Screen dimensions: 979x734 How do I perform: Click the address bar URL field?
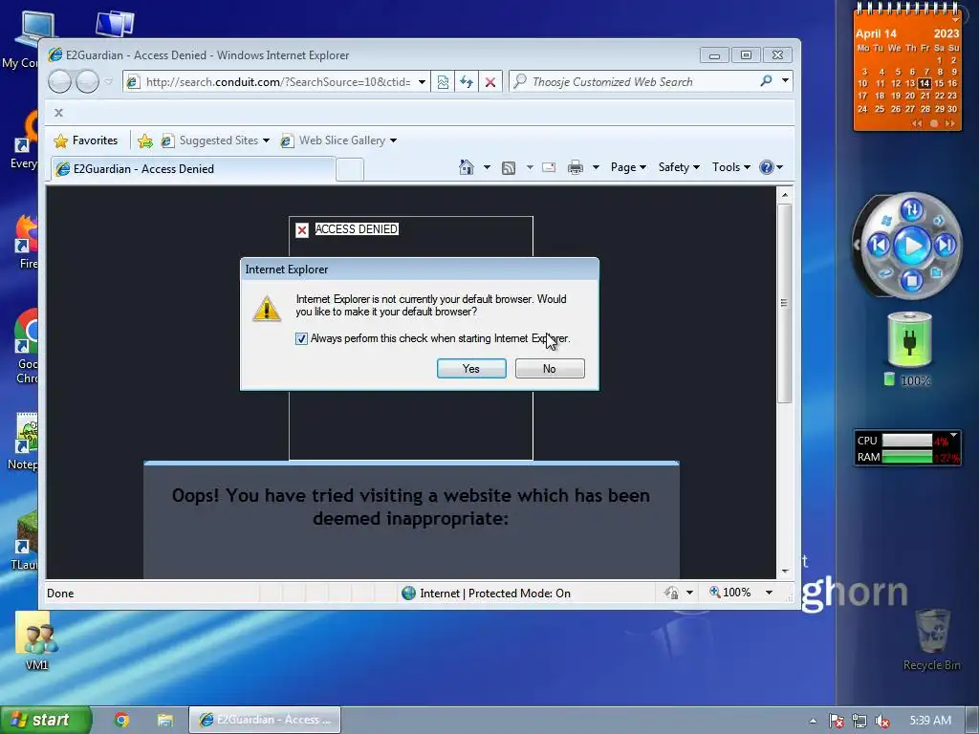point(278,82)
